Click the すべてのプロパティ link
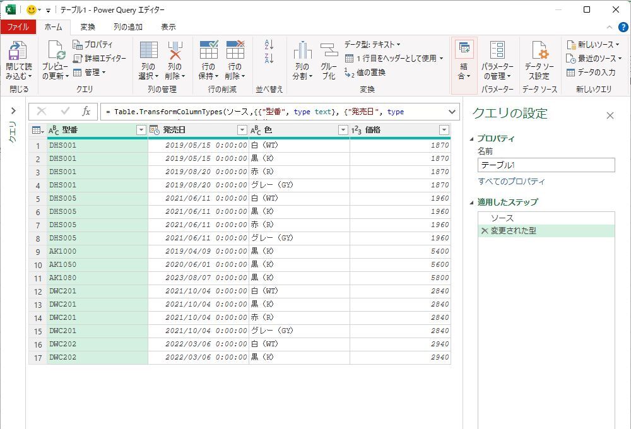 click(x=511, y=182)
